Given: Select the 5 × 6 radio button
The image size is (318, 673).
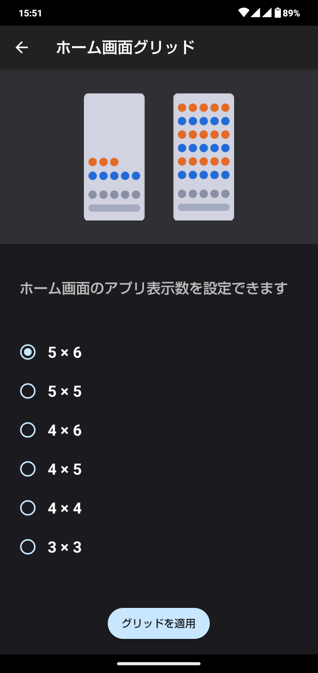Looking at the screenshot, I should [x=28, y=352].
